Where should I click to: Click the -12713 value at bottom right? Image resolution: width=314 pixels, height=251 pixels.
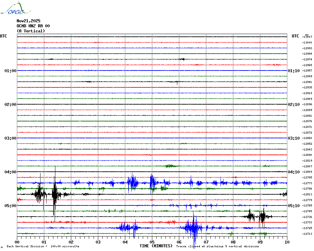click(307, 234)
